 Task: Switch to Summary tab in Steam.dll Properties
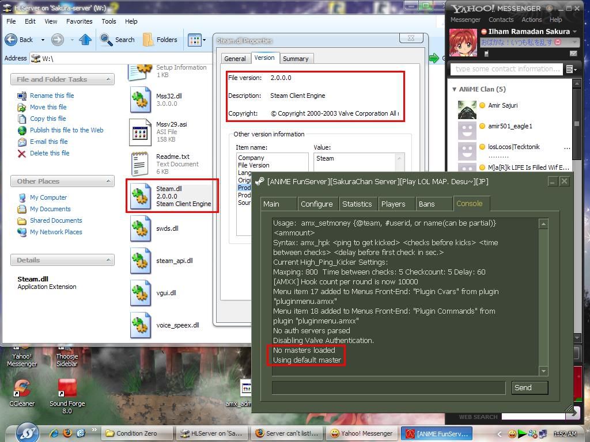[296, 59]
